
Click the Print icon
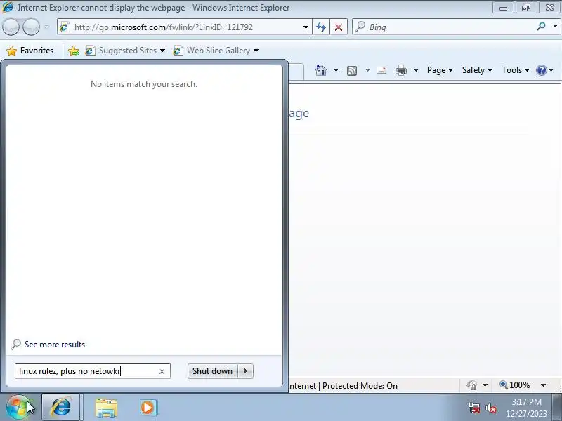[x=400, y=71]
